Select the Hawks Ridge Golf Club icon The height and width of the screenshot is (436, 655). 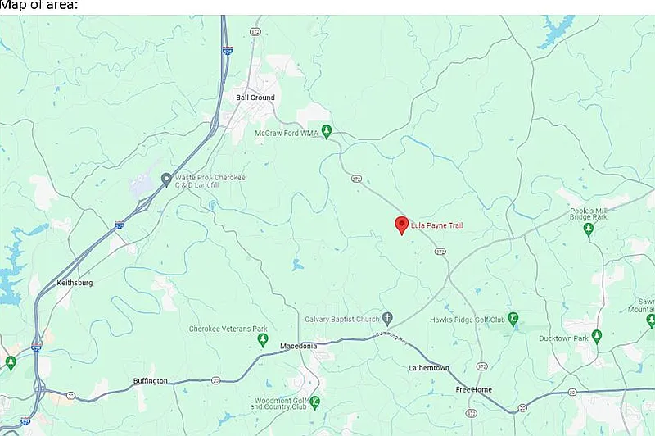(x=513, y=319)
